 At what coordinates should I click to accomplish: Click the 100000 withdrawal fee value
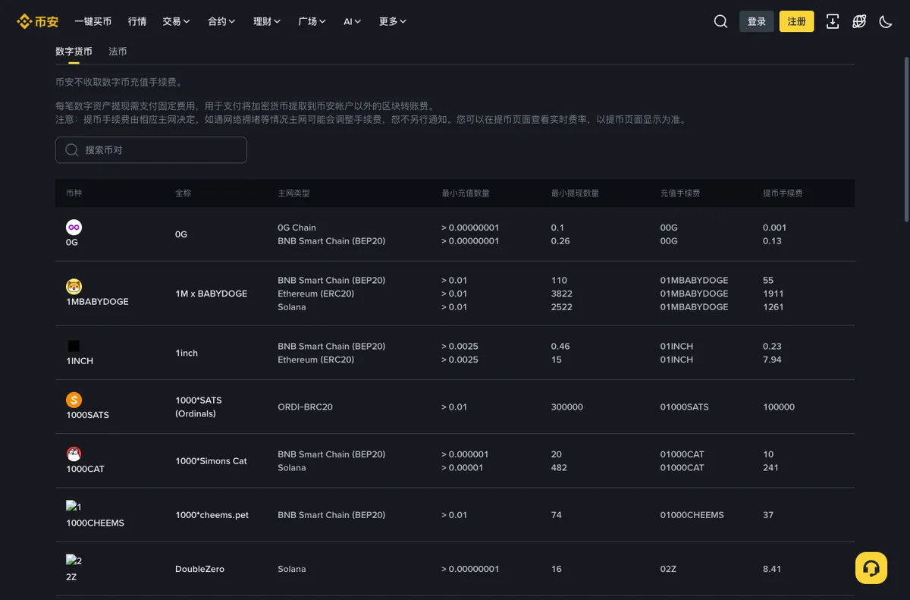(x=779, y=407)
